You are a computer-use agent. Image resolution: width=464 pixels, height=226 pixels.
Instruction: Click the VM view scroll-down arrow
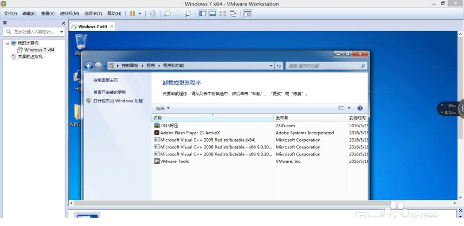click(460, 197)
